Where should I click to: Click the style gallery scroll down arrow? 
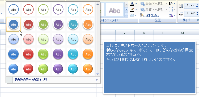[x=98, y=74]
